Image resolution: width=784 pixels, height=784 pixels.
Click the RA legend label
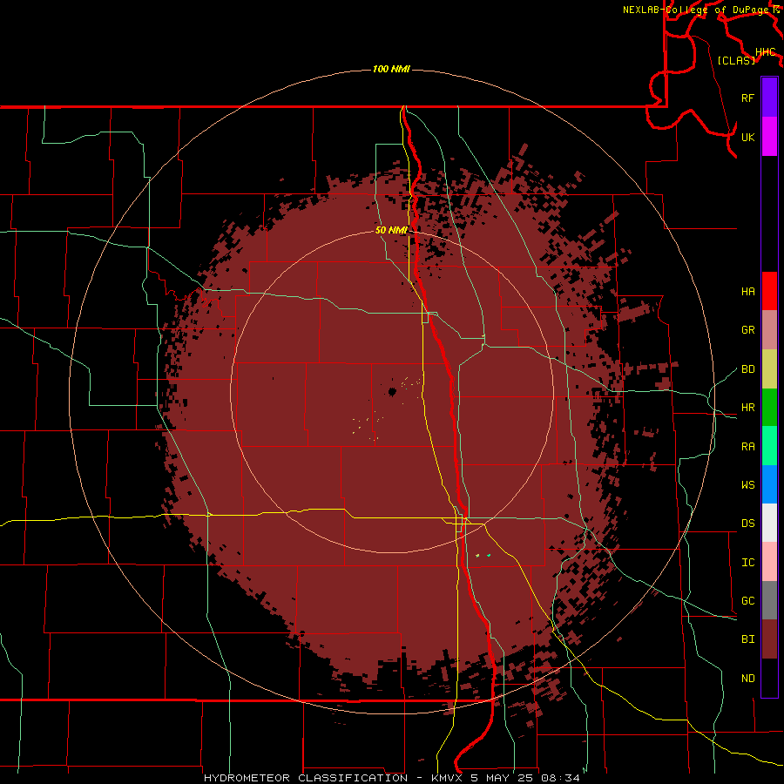click(x=748, y=446)
